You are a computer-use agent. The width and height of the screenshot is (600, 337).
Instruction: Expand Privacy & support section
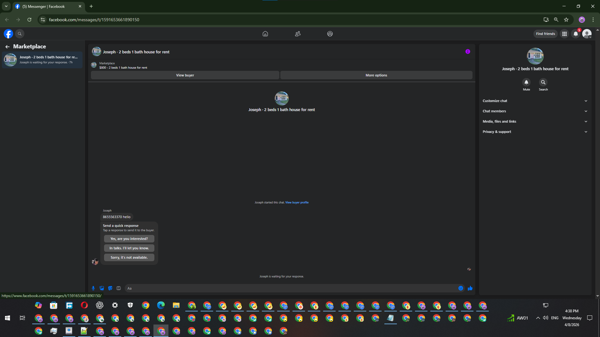coord(535,132)
